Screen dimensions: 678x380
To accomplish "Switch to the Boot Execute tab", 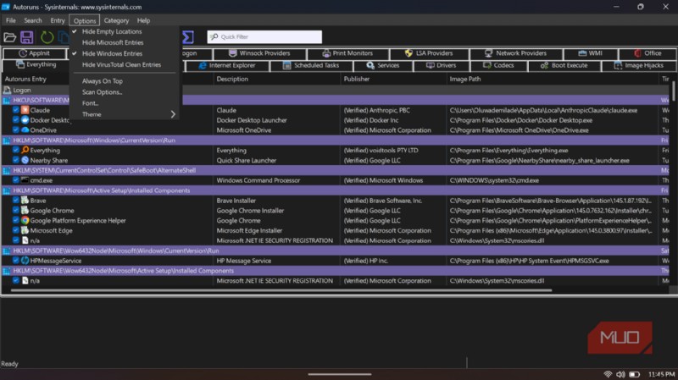I will pyautogui.click(x=564, y=66).
